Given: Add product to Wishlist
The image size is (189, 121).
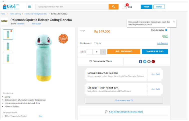Looking at the screenshot, I should (x=101, y=61).
